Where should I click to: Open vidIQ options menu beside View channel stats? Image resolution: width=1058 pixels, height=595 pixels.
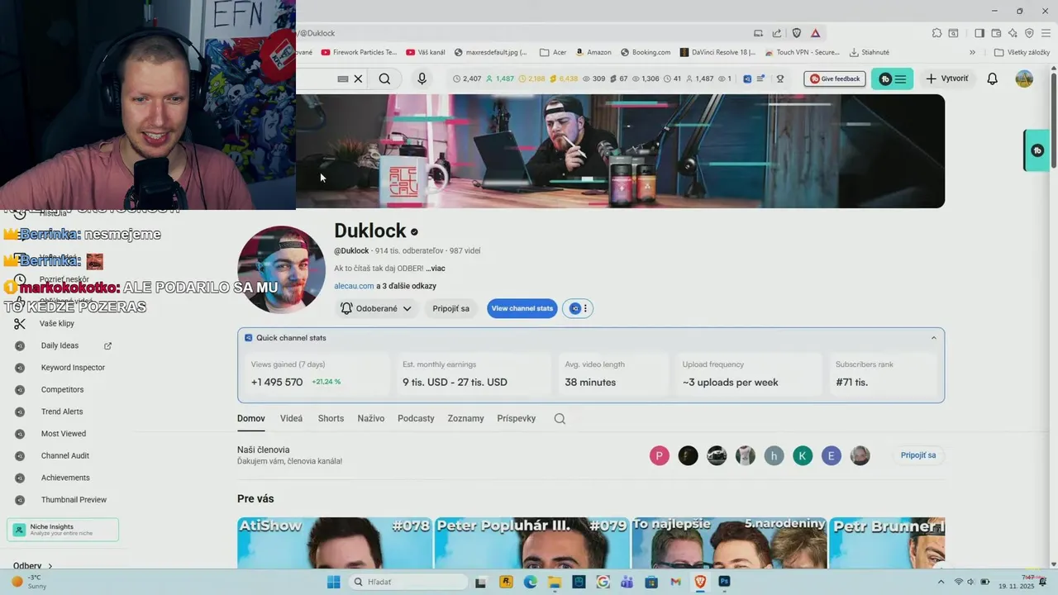click(x=578, y=308)
